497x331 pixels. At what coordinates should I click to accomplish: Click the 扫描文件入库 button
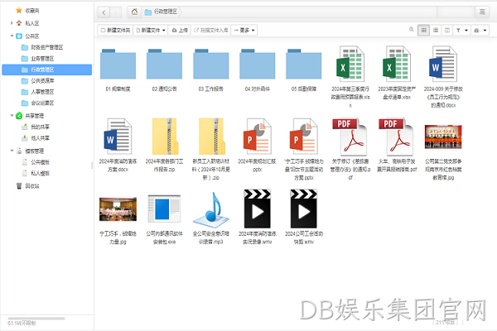click(210, 30)
